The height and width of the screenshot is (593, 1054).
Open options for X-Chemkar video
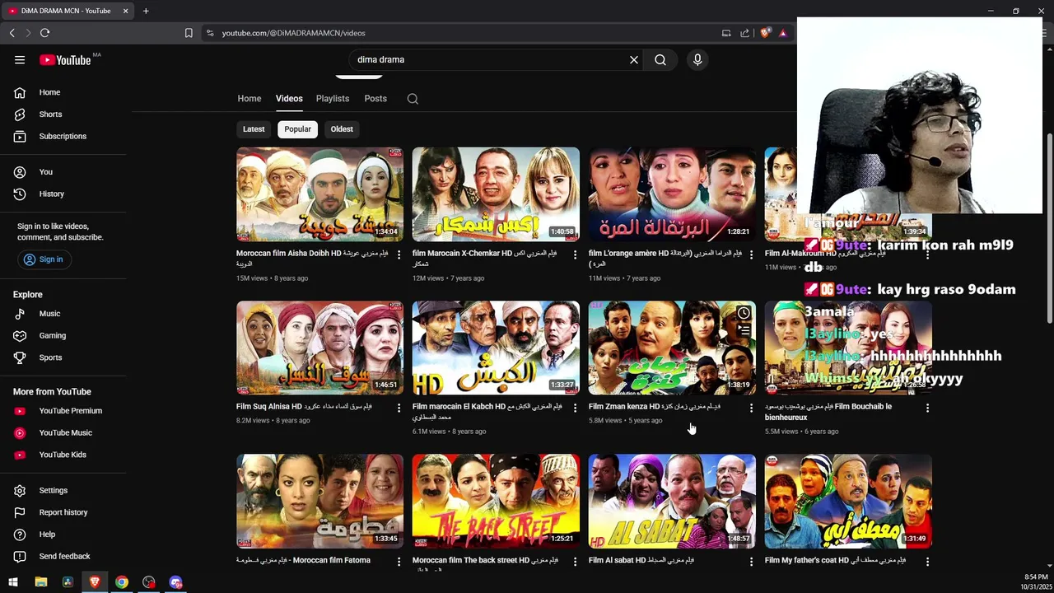tap(575, 255)
